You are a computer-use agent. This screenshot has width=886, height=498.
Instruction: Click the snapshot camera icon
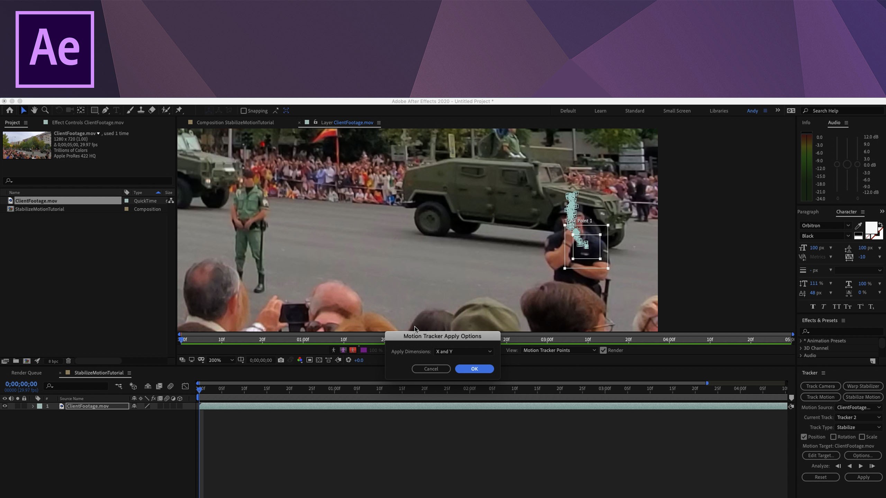coord(281,360)
